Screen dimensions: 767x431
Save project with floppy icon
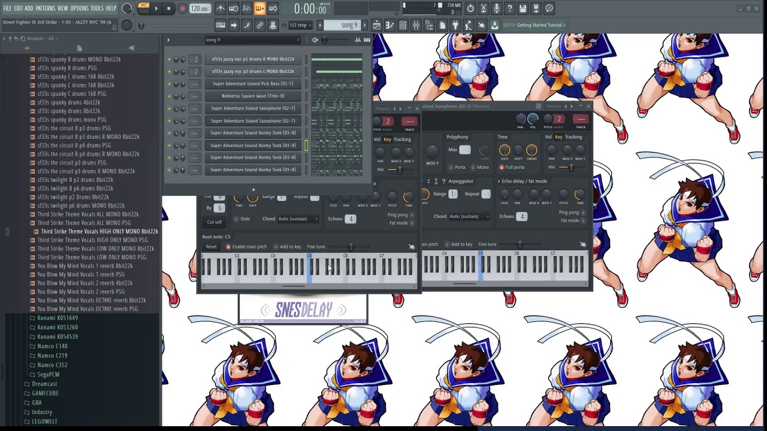(523, 9)
